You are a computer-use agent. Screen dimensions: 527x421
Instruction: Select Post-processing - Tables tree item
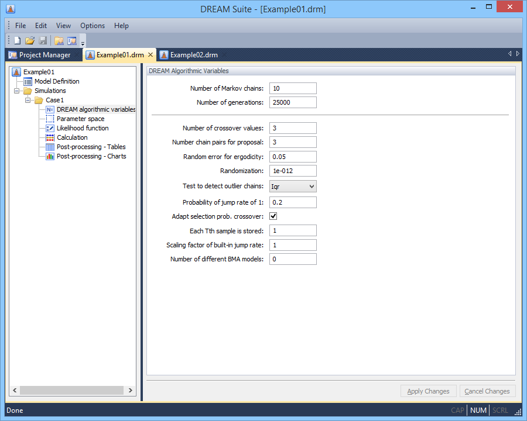click(x=91, y=147)
